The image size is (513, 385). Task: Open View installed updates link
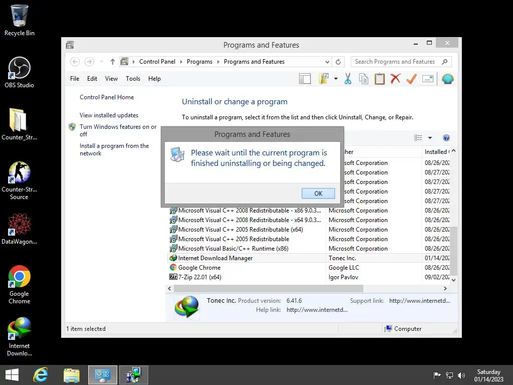point(109,115)
